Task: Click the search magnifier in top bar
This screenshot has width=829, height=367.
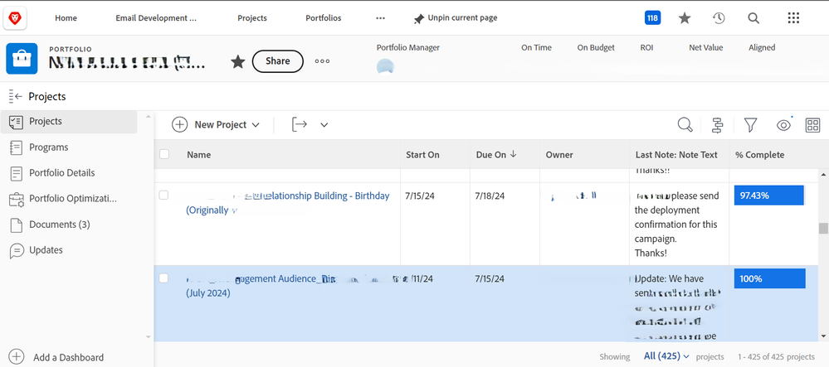Action: (753, 18)
